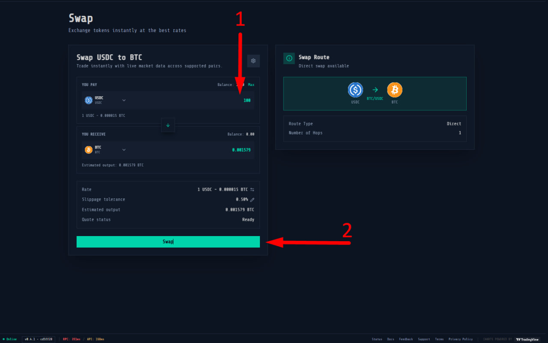Click the API latency reading in status bar

95,339
